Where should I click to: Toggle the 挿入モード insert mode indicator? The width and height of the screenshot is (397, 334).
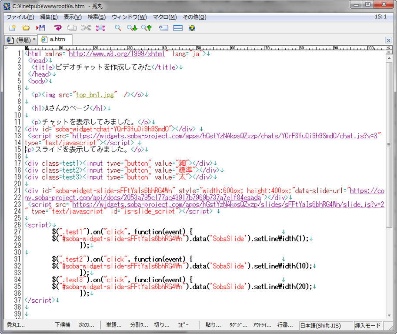pos(368,325)
